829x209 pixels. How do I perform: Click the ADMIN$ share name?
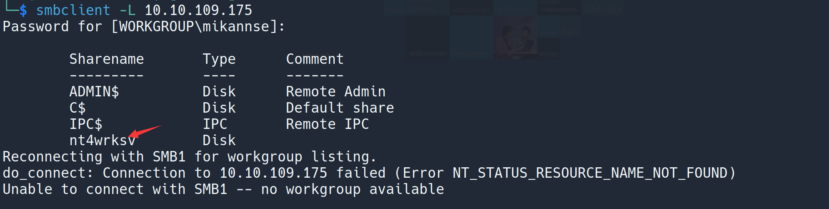click(x=94, y=92)
